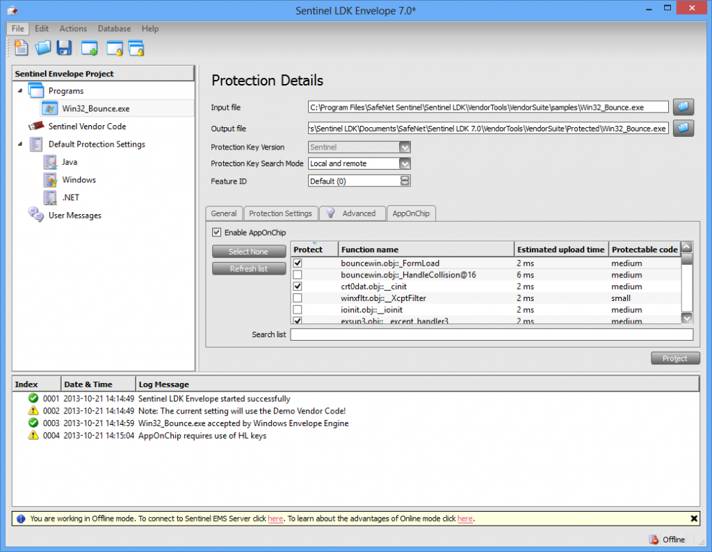Viewport: 712px width, 552px height.
Task: Click the warning icon on log entry 0002
Action: [x=33, y=410]
